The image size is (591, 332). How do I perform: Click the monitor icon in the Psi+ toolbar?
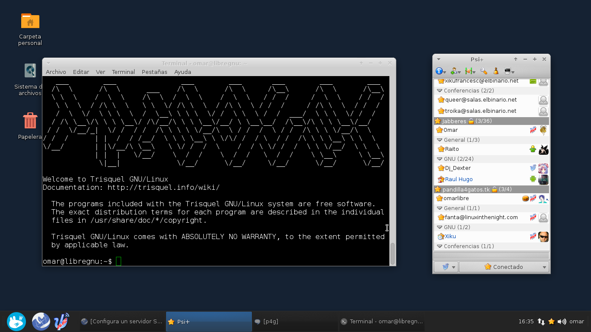[x=509, y=71]
